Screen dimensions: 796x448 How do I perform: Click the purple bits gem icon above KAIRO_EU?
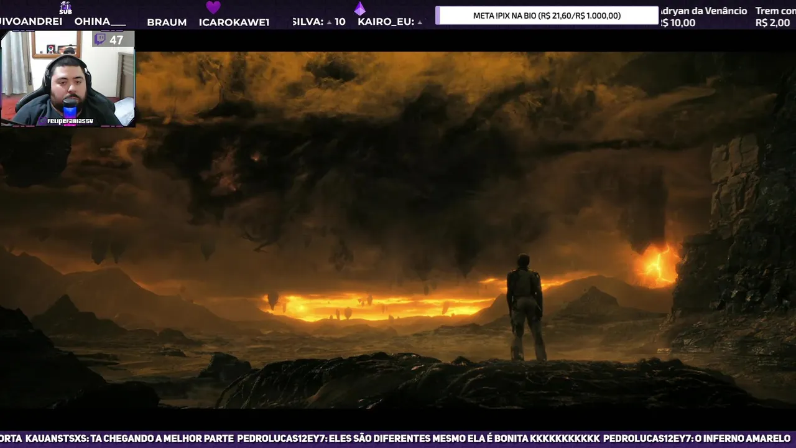[x=359, y=8]
